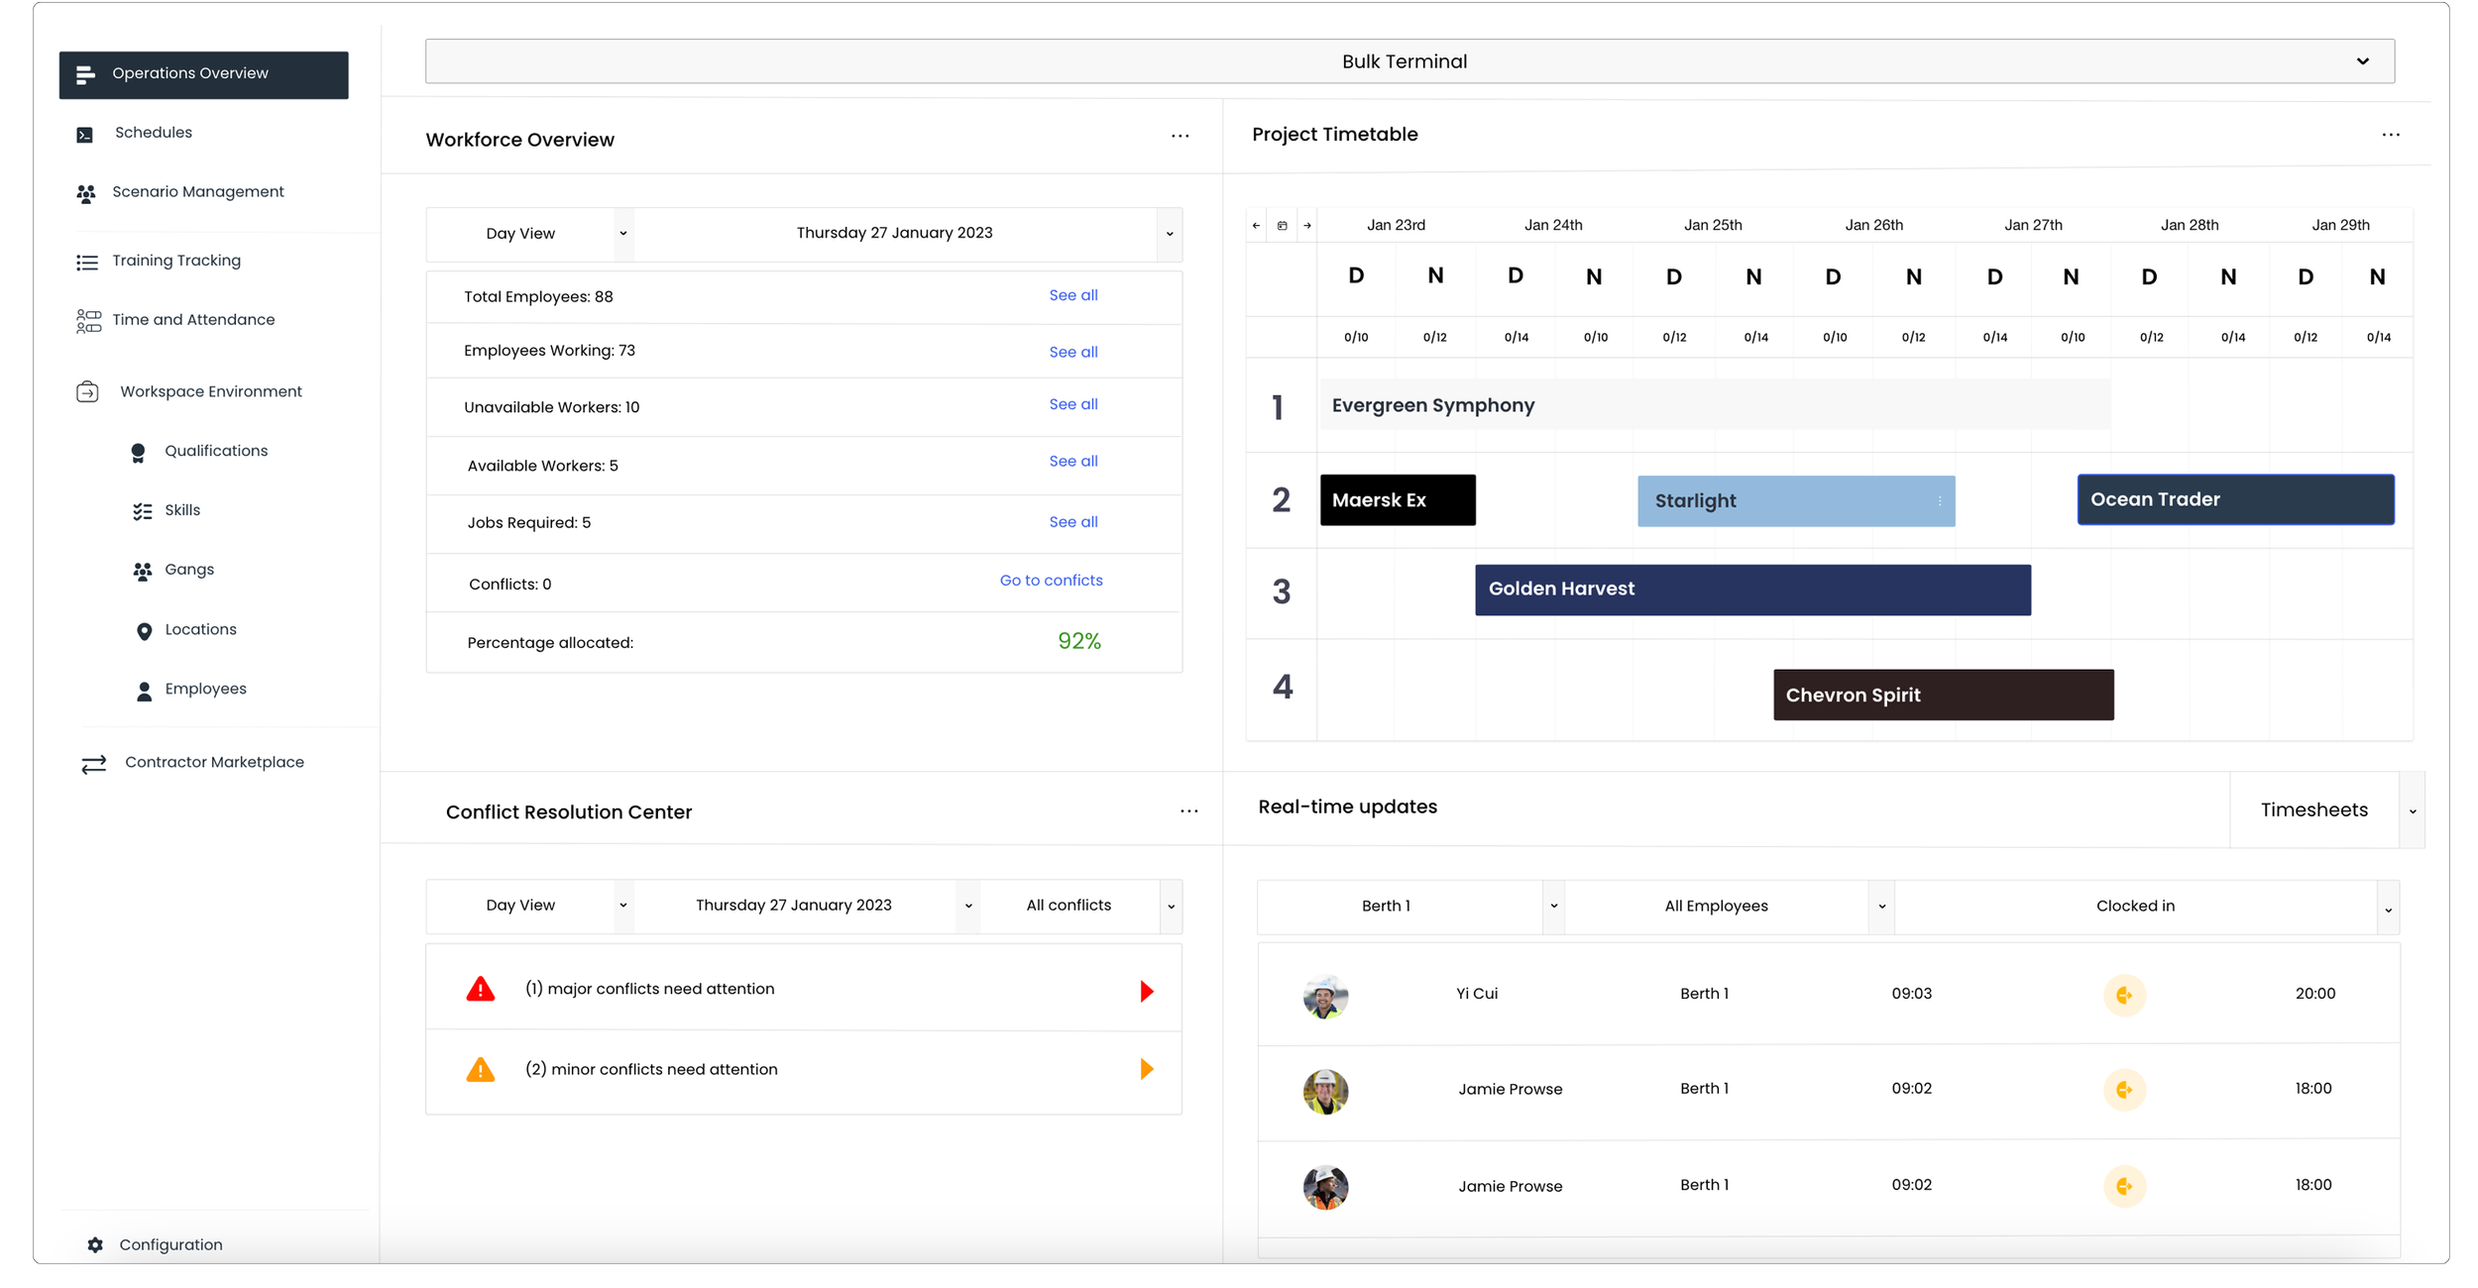Click the Project Timetable previous arrow icon
This screenshot has width=2478, height=1288.
pos(1256,226)
